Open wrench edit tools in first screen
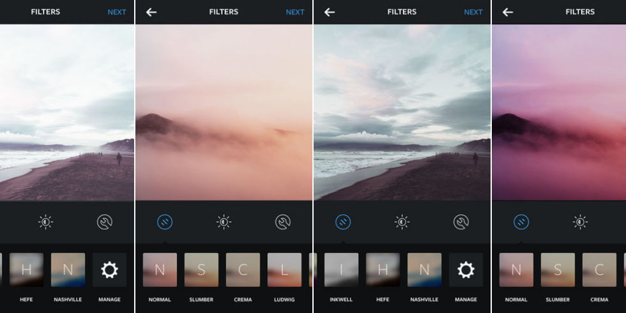This screenshot has height=313, width=626. (105, 222)
